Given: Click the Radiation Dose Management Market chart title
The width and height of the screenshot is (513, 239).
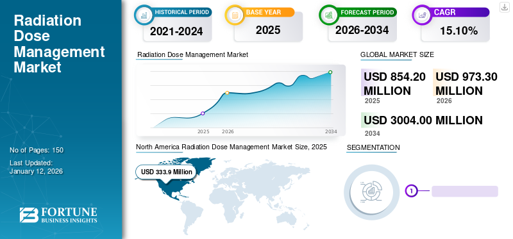Looking at the screenshot, I should 193,55.
